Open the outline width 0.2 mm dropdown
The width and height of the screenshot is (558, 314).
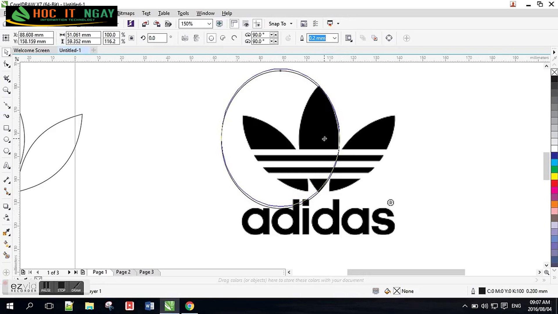335,38
